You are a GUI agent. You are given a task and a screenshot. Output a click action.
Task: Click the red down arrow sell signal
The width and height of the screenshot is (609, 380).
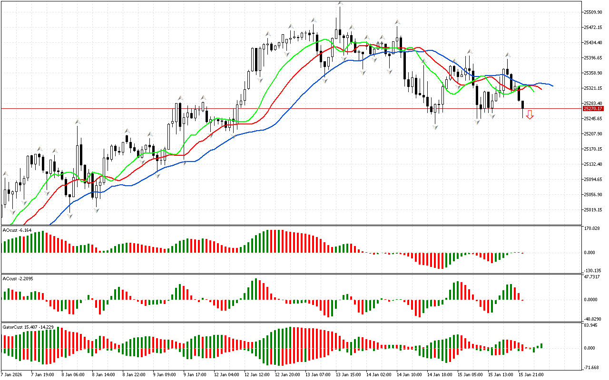pos(530,114)
